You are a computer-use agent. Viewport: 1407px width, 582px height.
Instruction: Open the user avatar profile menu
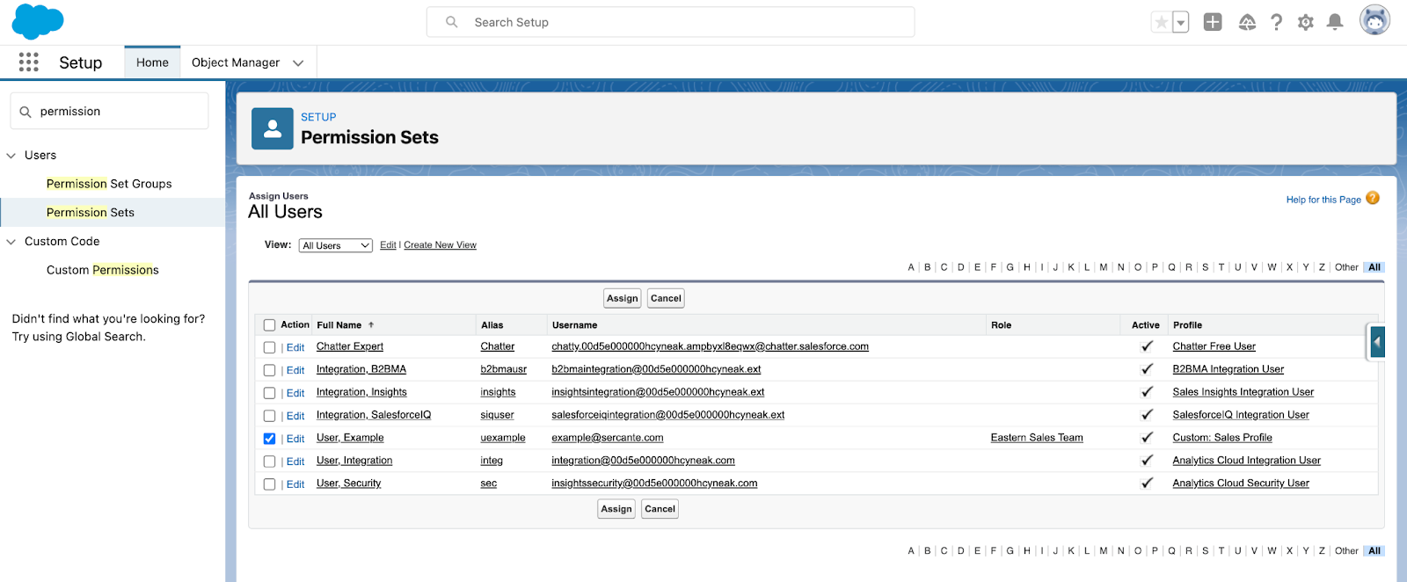pos(1374,20)
